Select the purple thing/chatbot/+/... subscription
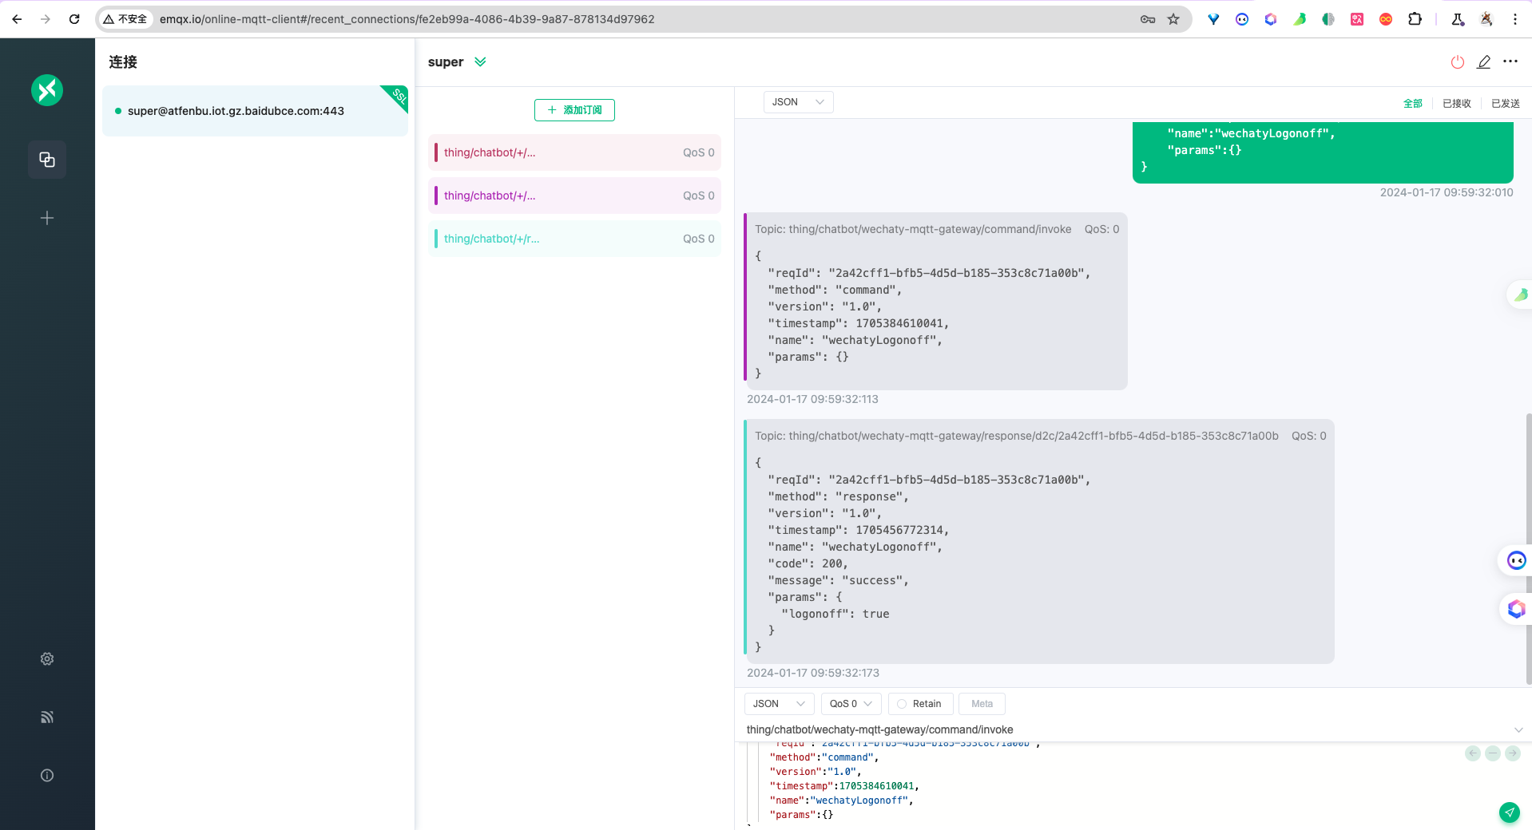 tap(574, 196)
